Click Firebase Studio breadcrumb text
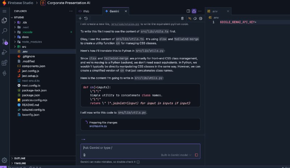The height and width of the screenshot is (168, 290). (x=21, y=3)
